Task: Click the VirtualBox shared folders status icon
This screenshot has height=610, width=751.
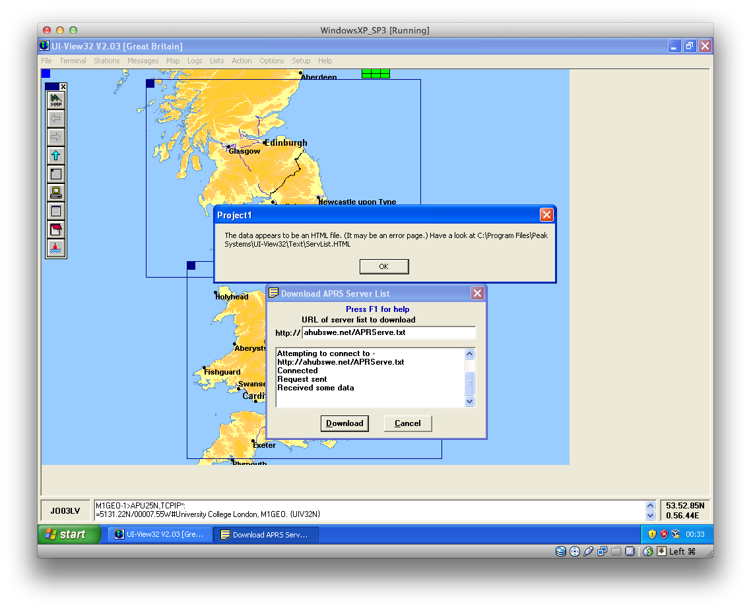Action: pyautogui.click(x=616, y=551)
